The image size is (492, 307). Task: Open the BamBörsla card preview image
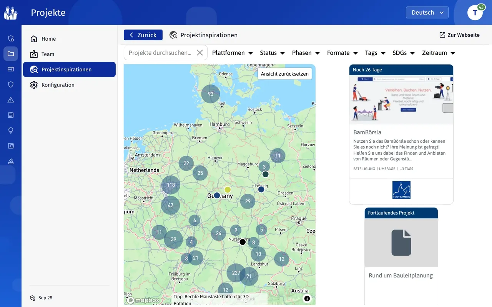click(x=401, y=100)
